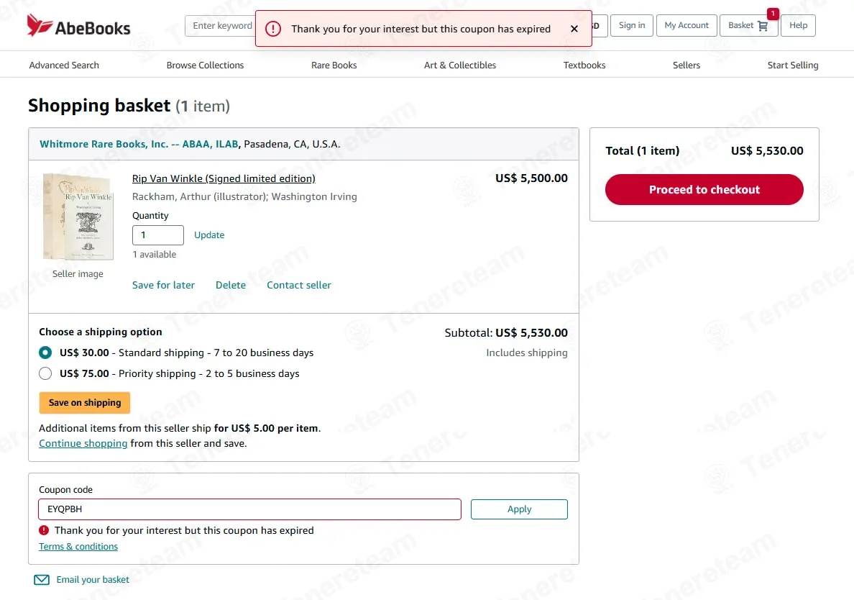This screenshot has width=854, height=600.
Task: Click the Sign in button
Action: click(x=632, y=26)
